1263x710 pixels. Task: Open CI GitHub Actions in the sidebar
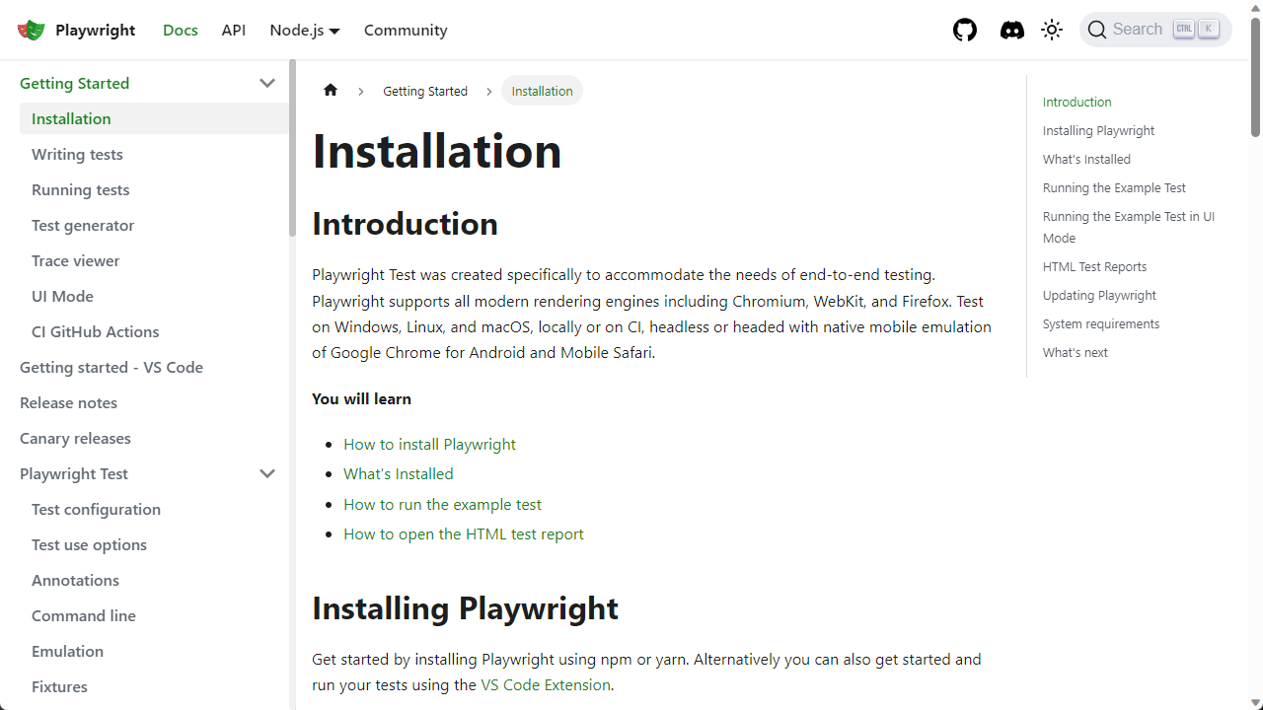pos(154,331)
